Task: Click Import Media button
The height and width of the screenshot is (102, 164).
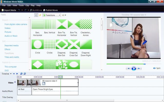Action: point(9,10)
